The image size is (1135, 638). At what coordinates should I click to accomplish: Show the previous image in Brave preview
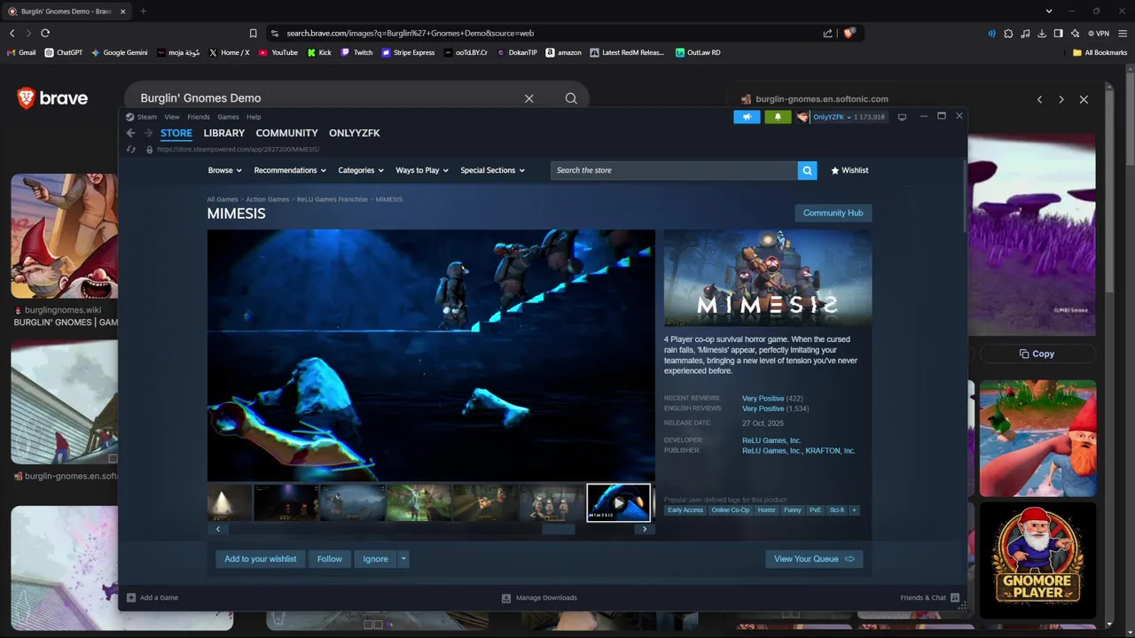1039,99
